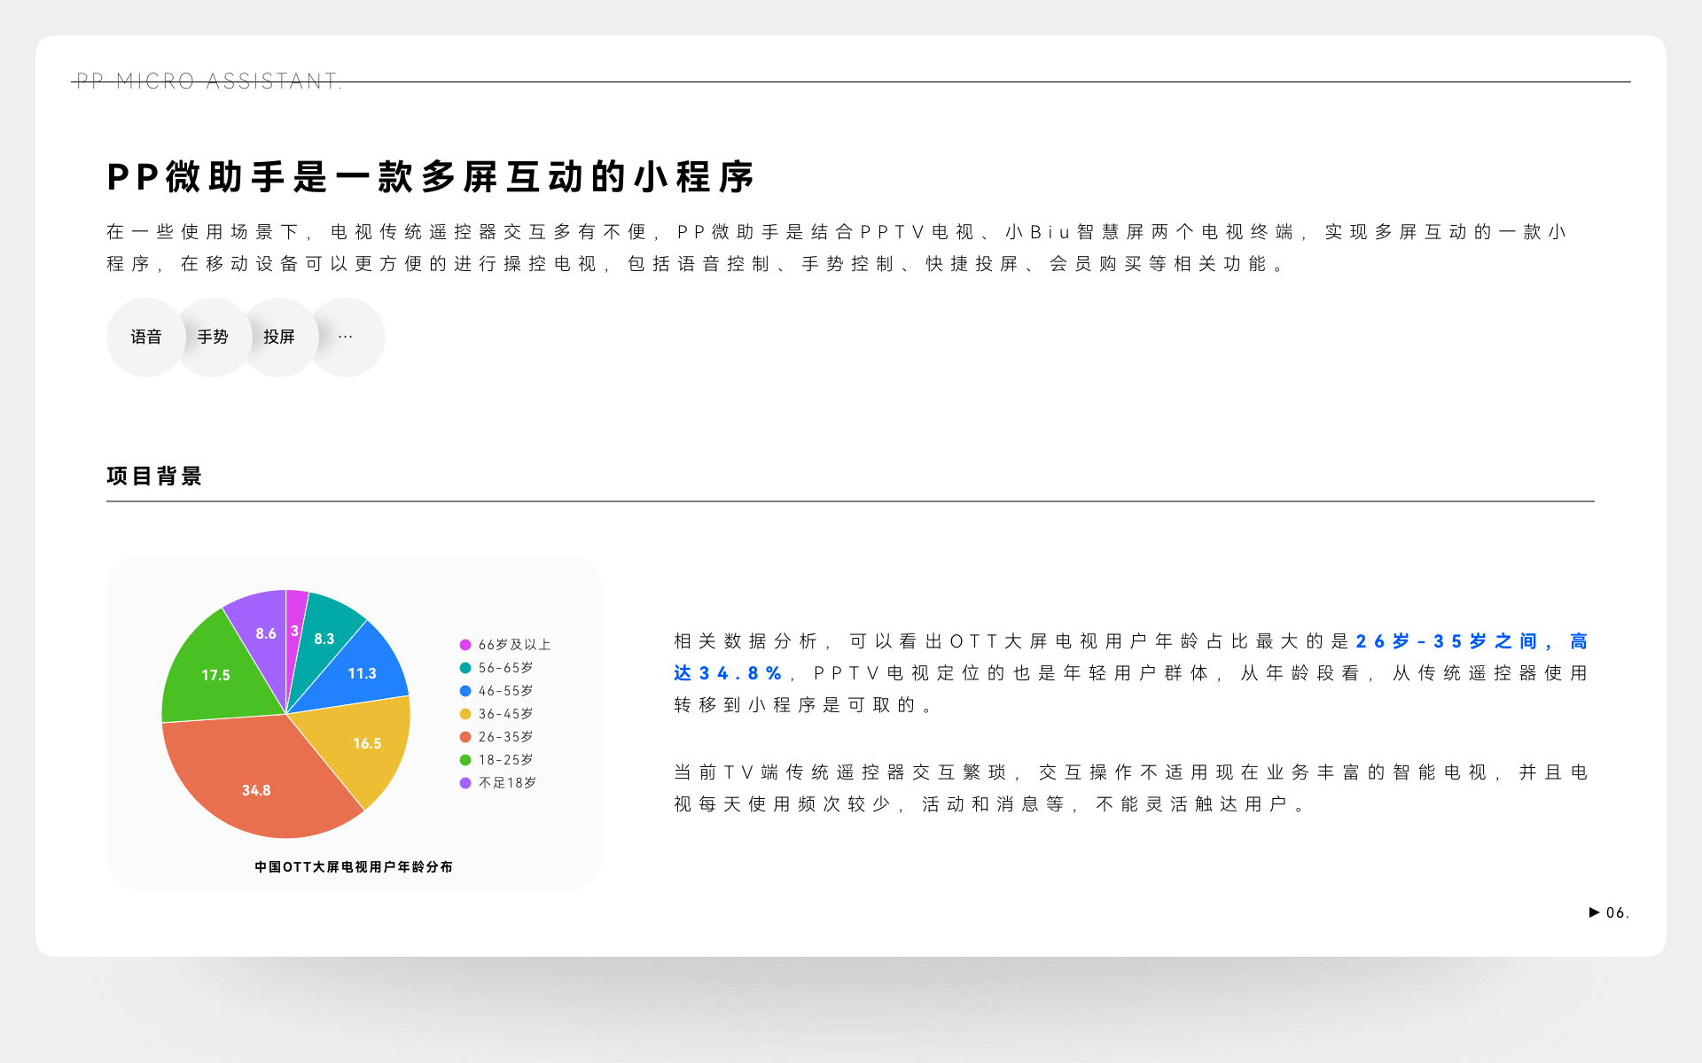Select the 语音 feature badge
Viewport: 1702px width, 1063px height.
(145, 337)
